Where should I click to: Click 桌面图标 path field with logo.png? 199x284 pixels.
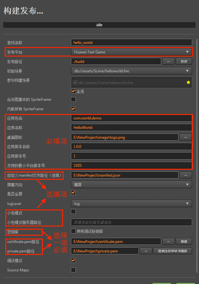click(125, 137)
